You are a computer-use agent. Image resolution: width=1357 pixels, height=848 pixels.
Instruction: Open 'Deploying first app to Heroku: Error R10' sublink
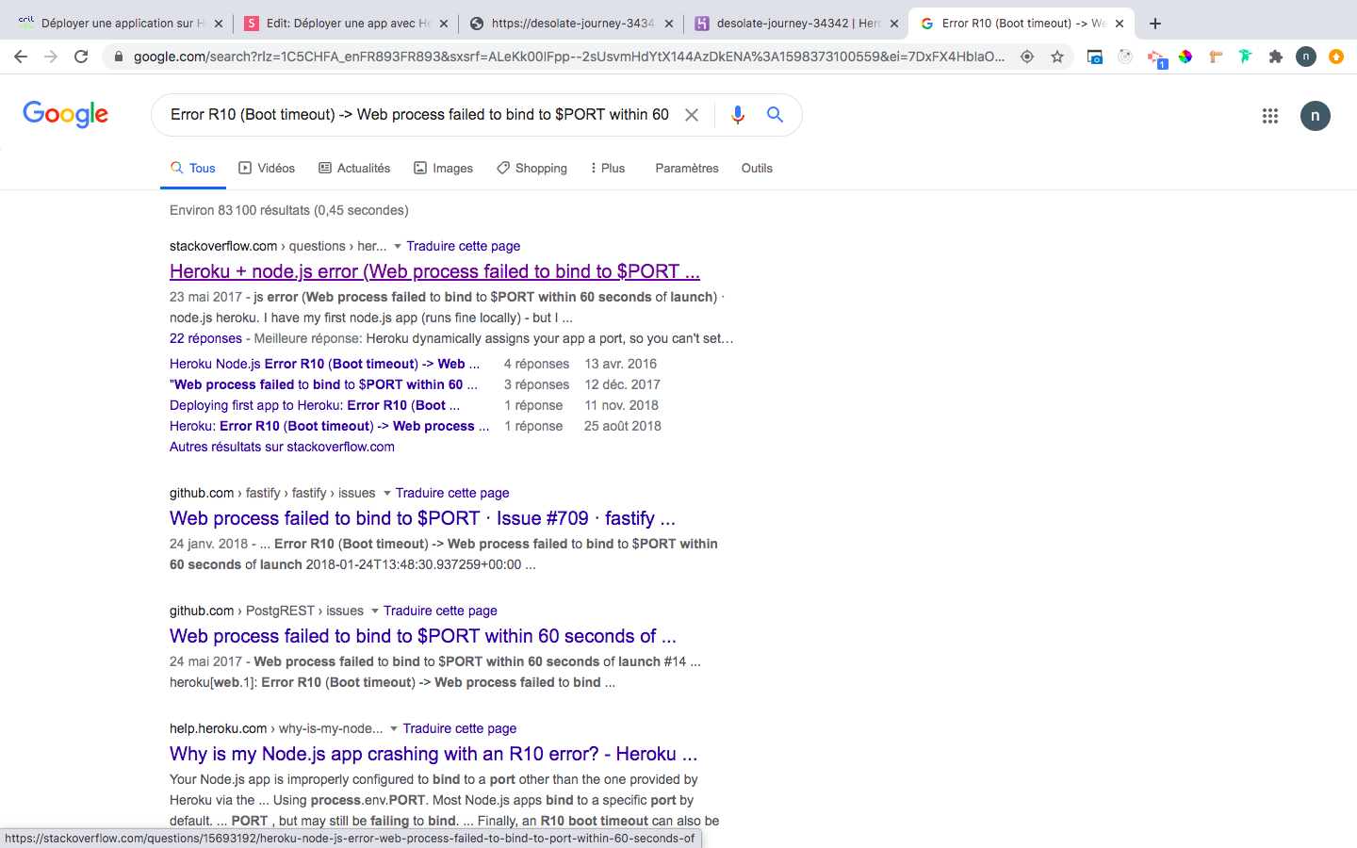click(x=315, y=405)
